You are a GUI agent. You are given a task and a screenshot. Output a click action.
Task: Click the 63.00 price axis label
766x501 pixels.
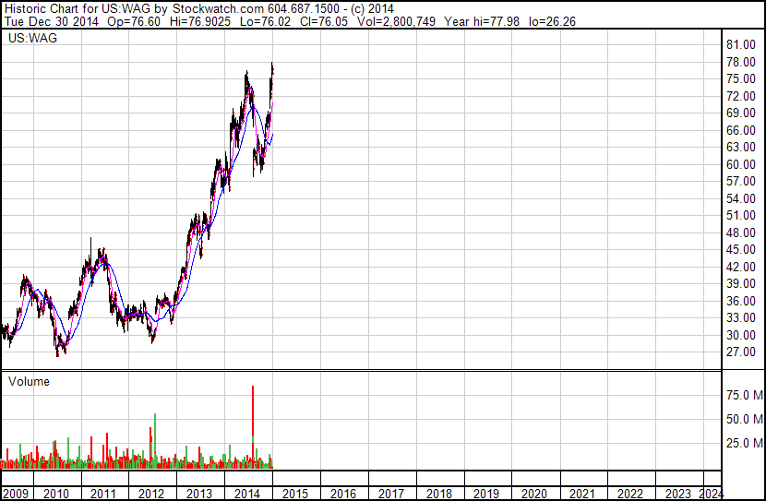(x=741, y=147)
